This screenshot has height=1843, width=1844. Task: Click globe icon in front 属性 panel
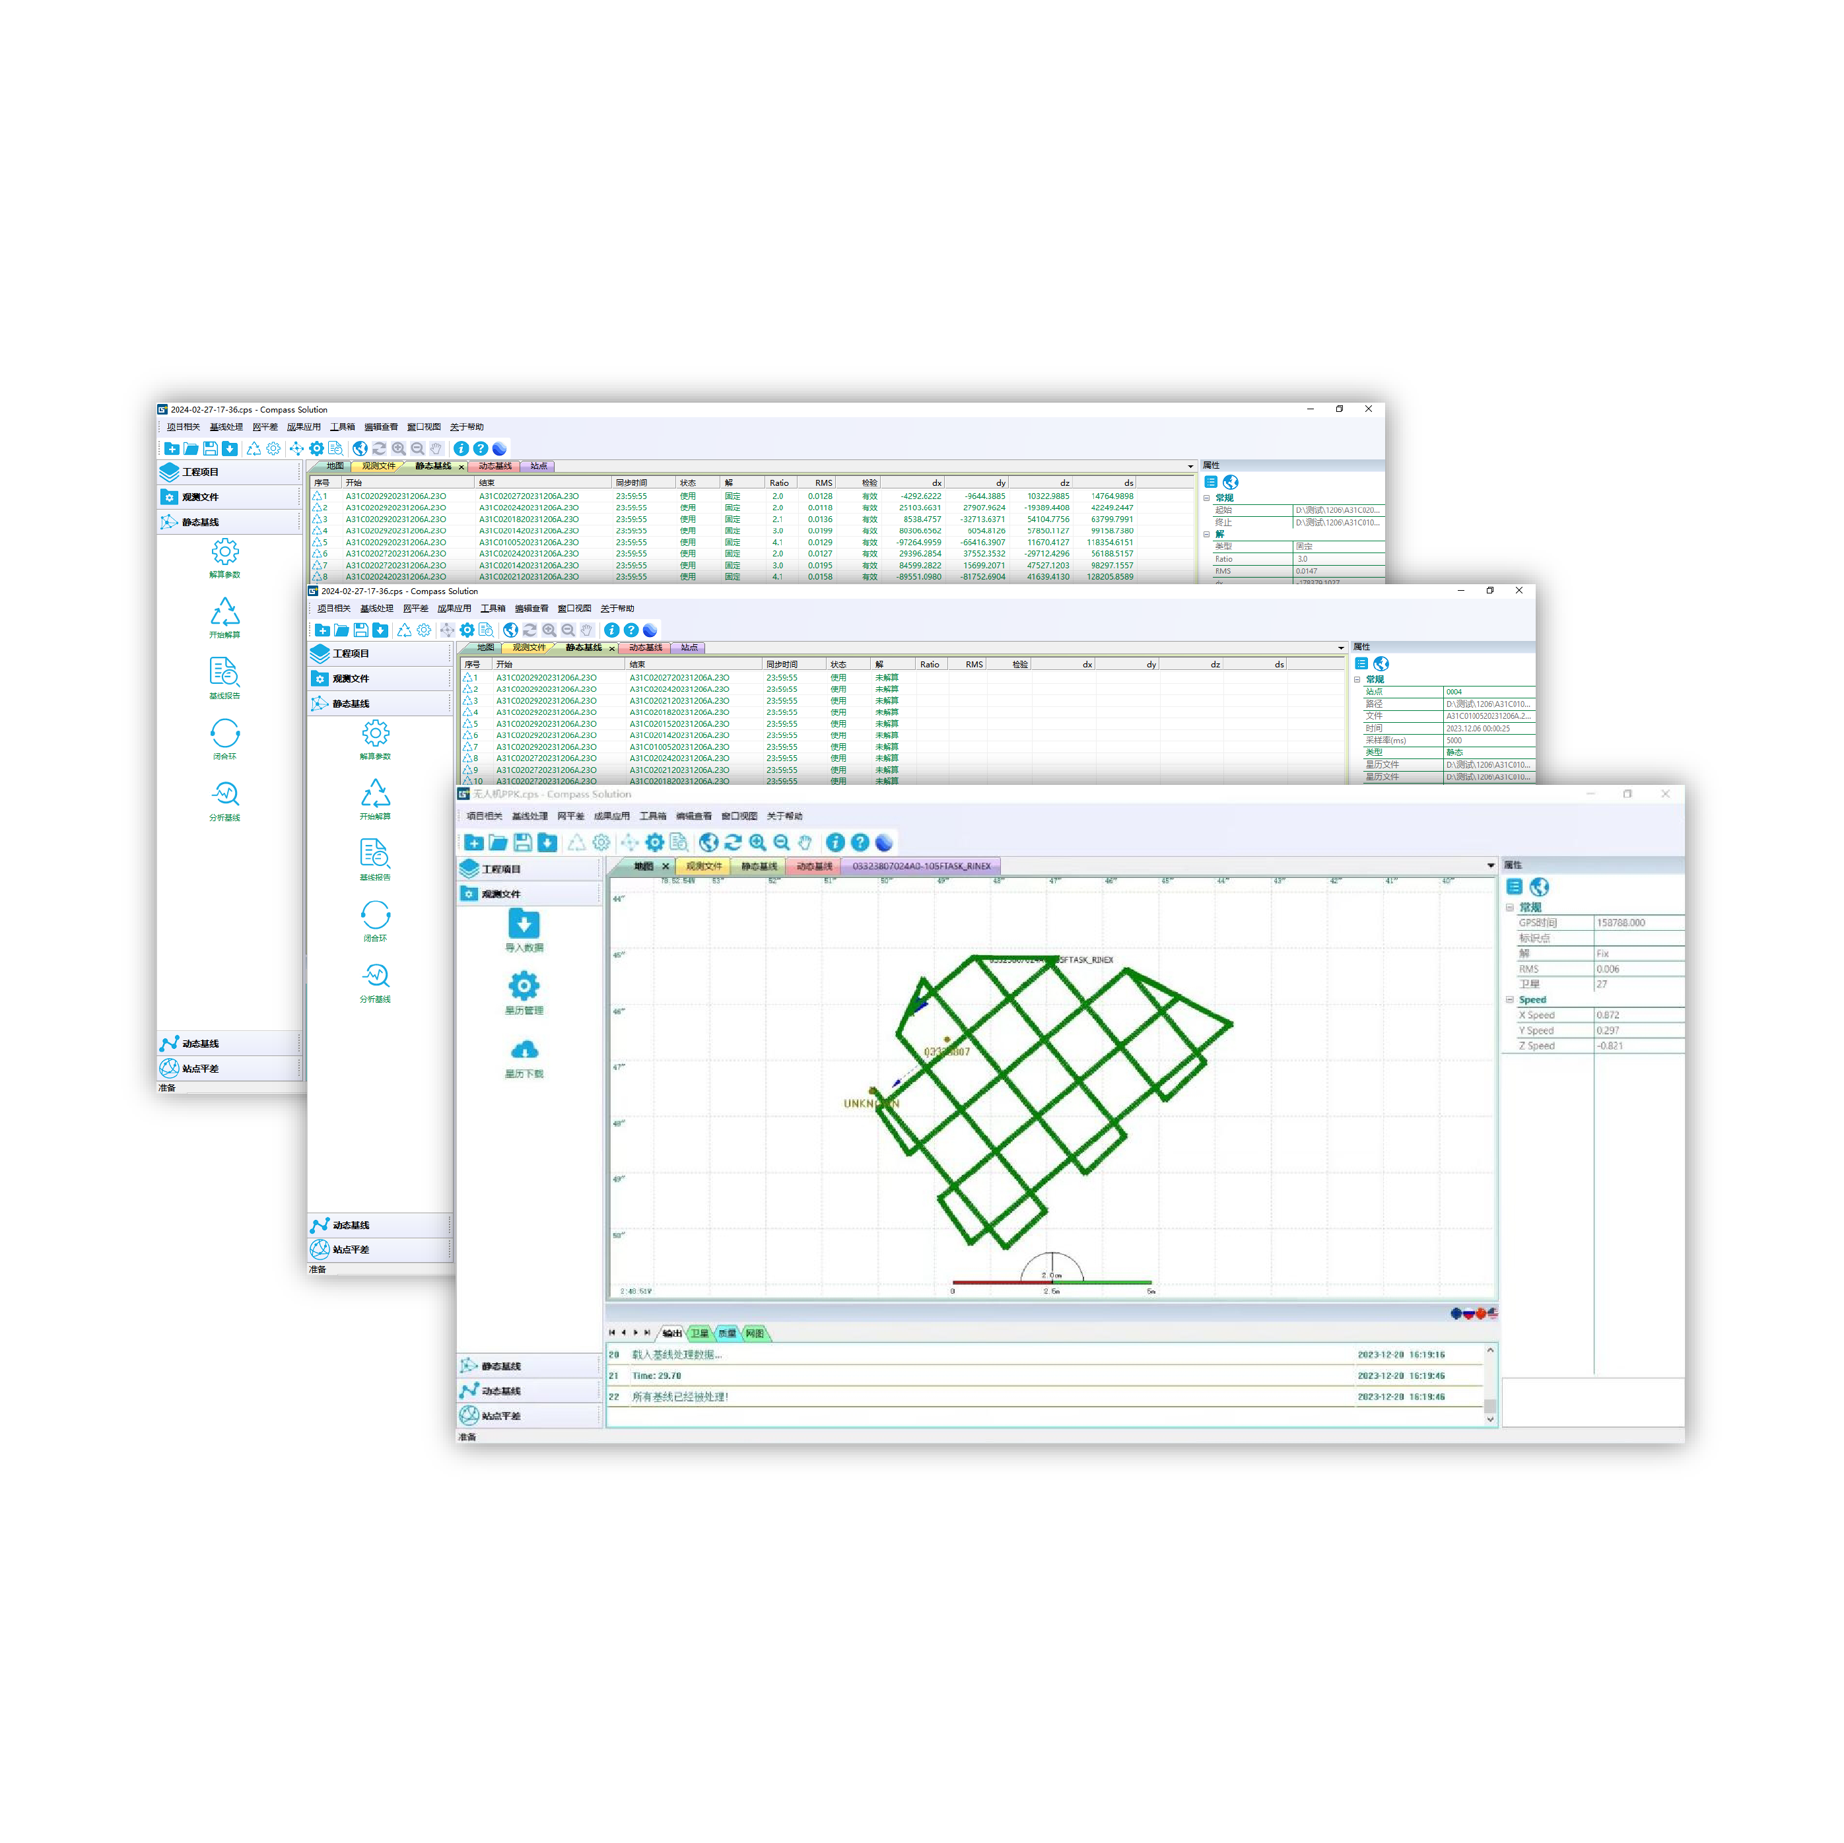click(x=1538, y=887)
